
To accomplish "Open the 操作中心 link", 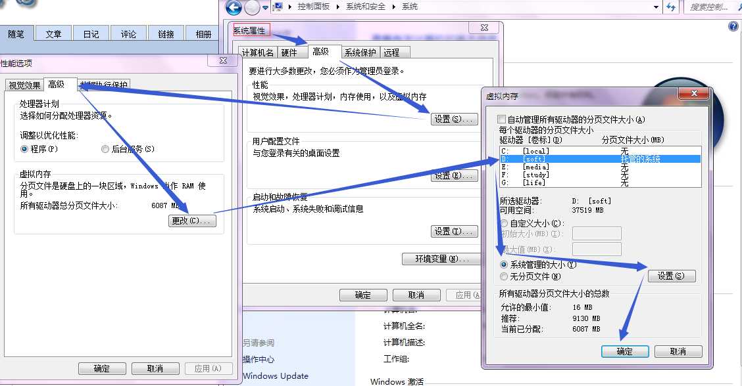I will click(x=259, y=360).
